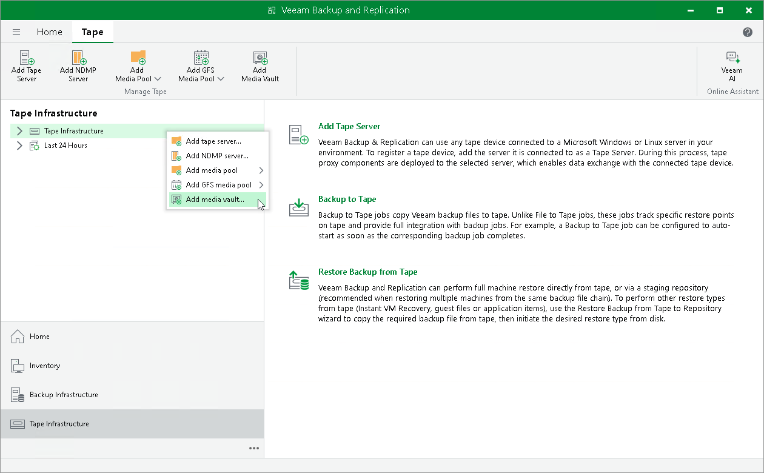Image resolution: width=764 pixels, height=473 pixels.
Task: Click the Add tape server context menu icon
Action: (x=176, y=141)
